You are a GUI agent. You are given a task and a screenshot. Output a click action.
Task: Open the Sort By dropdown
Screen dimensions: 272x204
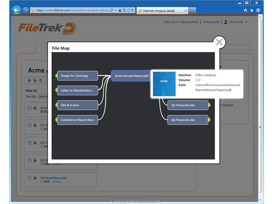(x=43, y=97)
